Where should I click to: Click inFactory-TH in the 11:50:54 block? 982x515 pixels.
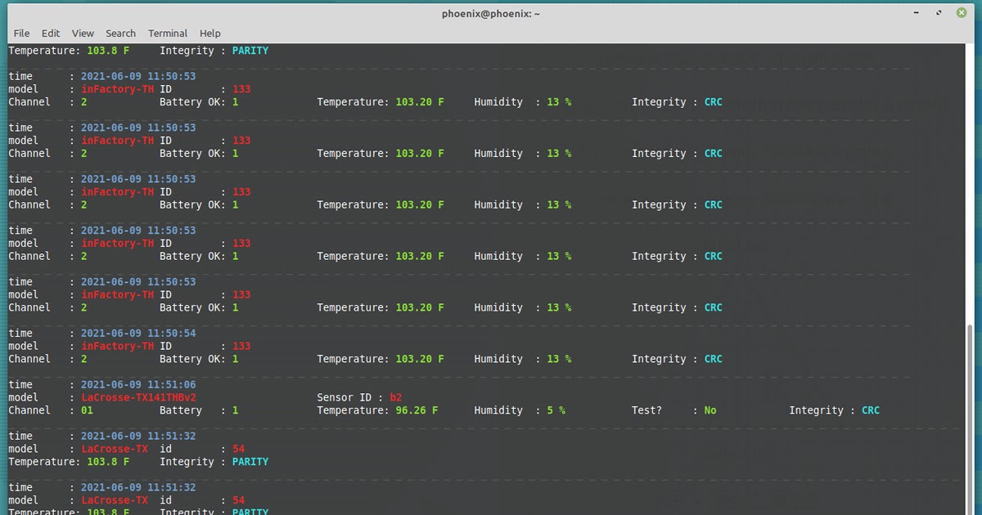[x=117, y=347]
